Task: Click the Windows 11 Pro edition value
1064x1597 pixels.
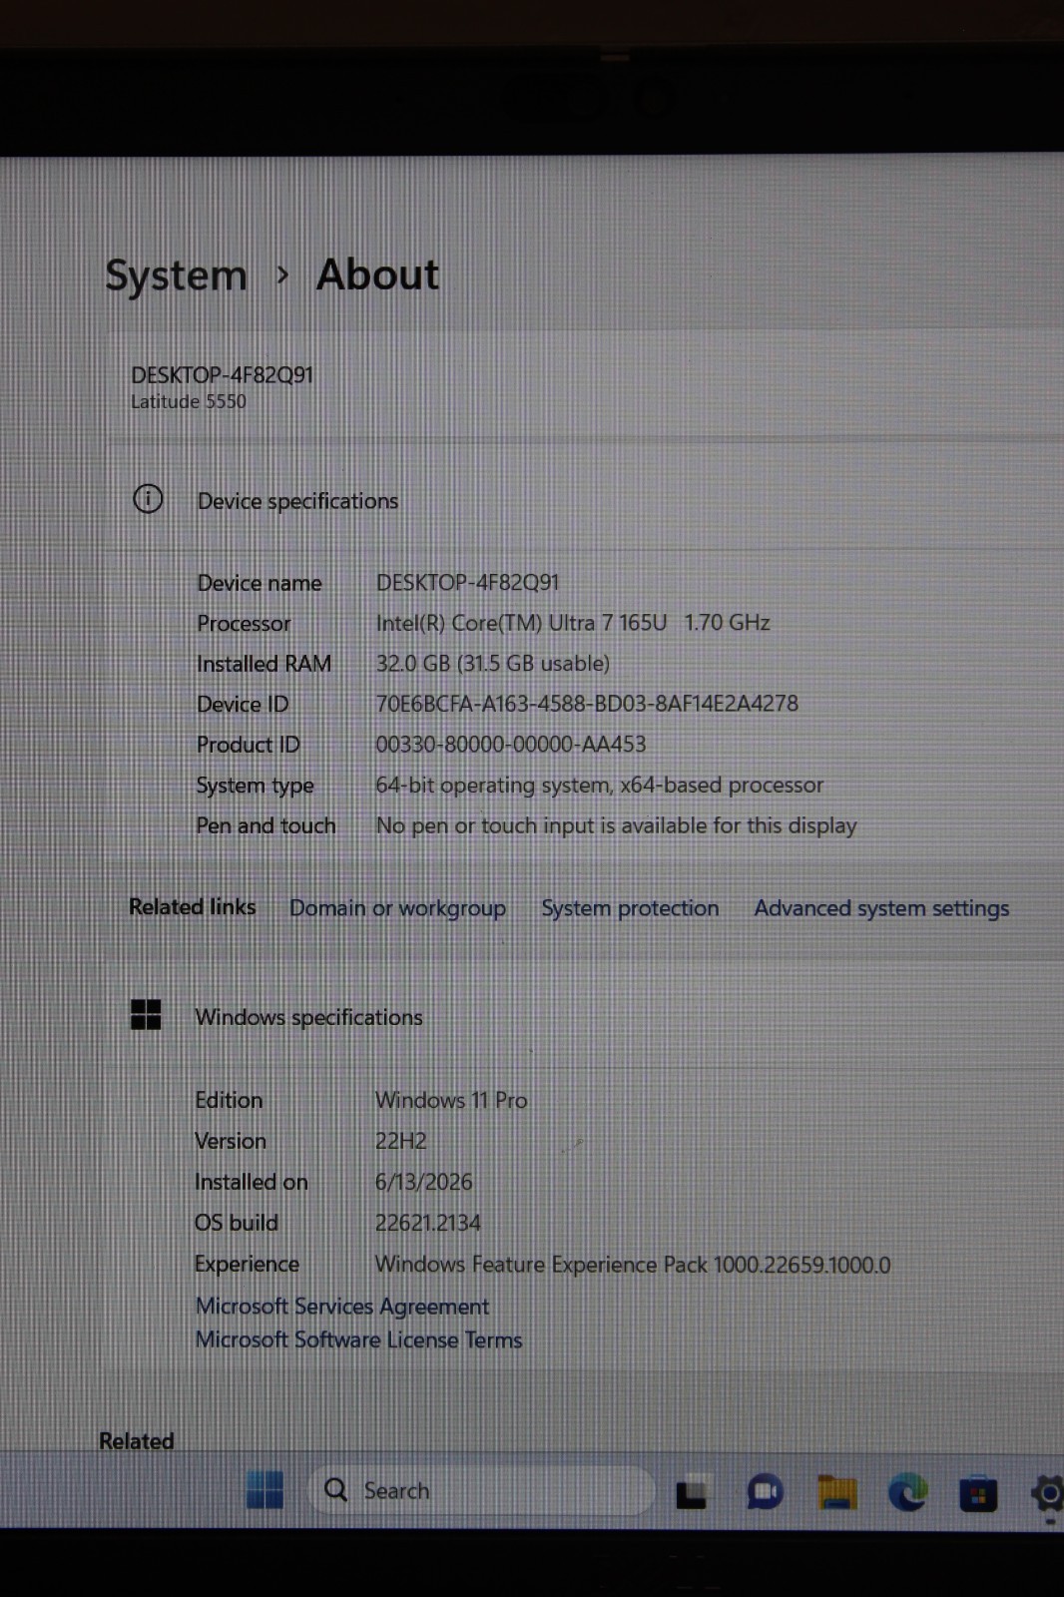Action: [451, 1100]
